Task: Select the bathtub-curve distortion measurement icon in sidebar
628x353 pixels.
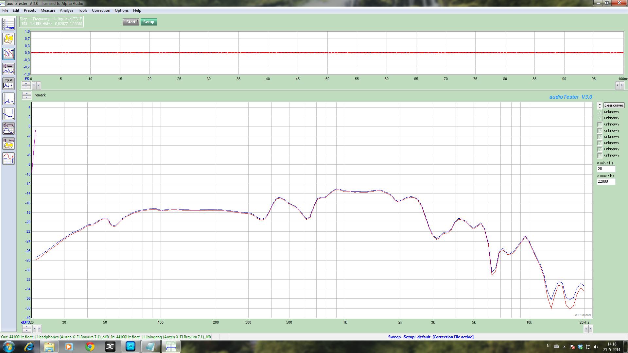Action: tap(9, 114)
